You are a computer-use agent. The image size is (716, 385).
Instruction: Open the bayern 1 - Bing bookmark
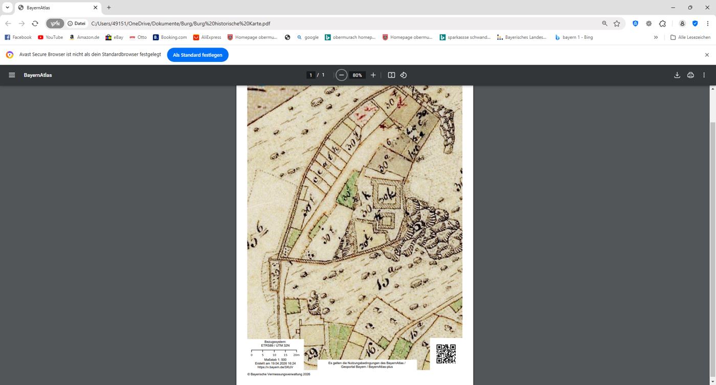click(x=574, y=37)
